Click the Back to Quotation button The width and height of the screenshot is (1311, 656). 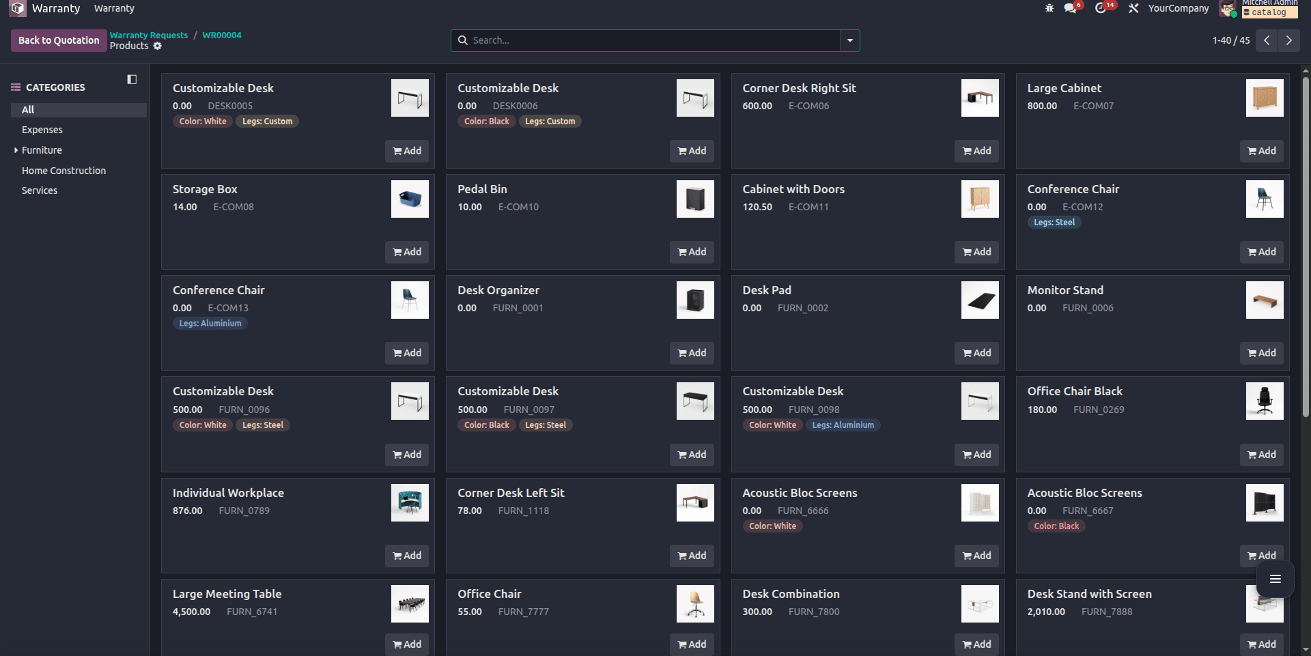click(58, 40)
